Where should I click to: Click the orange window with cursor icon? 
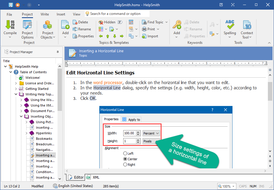coord(131,29)
